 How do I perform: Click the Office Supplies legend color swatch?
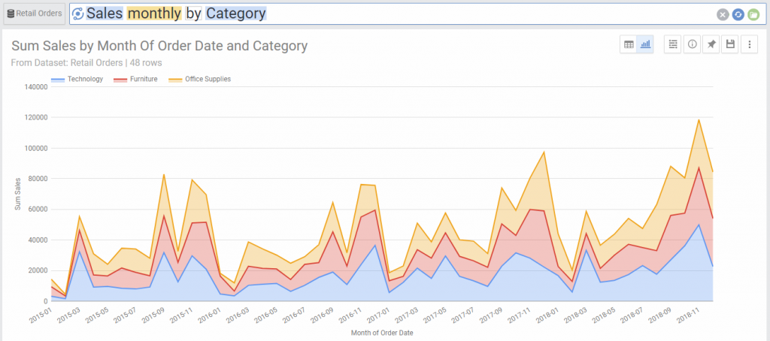tap(175, 79)
